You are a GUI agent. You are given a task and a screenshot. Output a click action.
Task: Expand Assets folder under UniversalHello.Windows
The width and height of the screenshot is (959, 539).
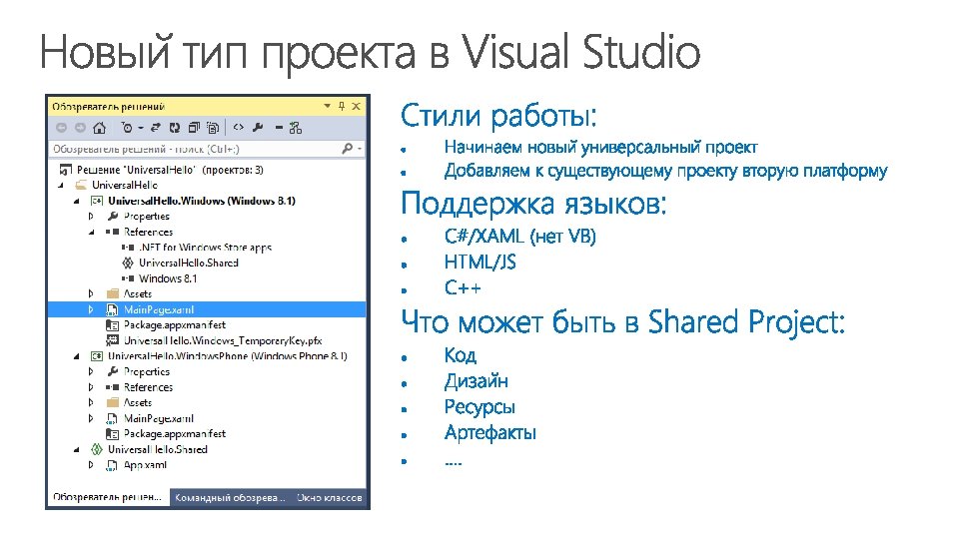[91, 293]
